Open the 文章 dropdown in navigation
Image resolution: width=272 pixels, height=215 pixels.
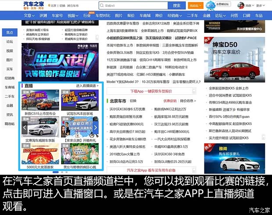tap(29, 16)
